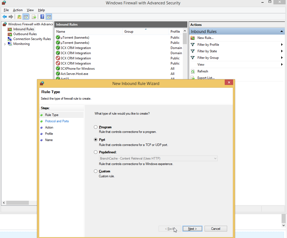Click the rules list scroll up arrow
Screen dimensions: 287x238
point(185,31)
